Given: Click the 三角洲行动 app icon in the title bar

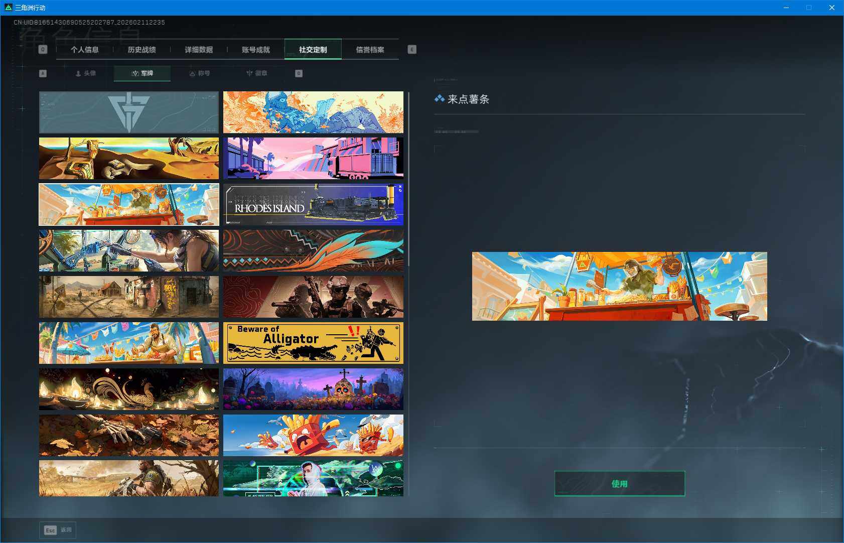Looking at the screenshot, I should [8, 8].
